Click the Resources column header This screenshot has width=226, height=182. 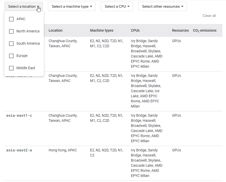pos(180,30)
